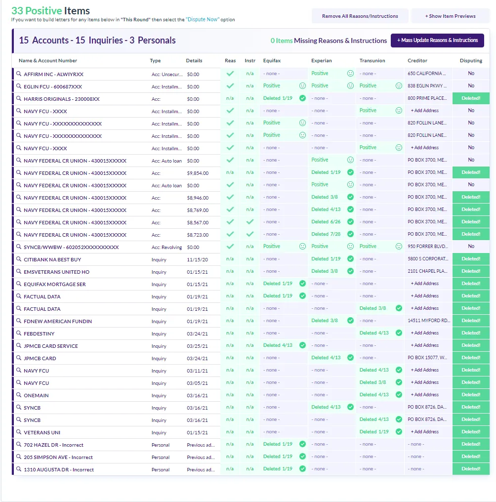Click + Show Item Previews button
This screenshot has height=502, width=496.
point(450,16)
